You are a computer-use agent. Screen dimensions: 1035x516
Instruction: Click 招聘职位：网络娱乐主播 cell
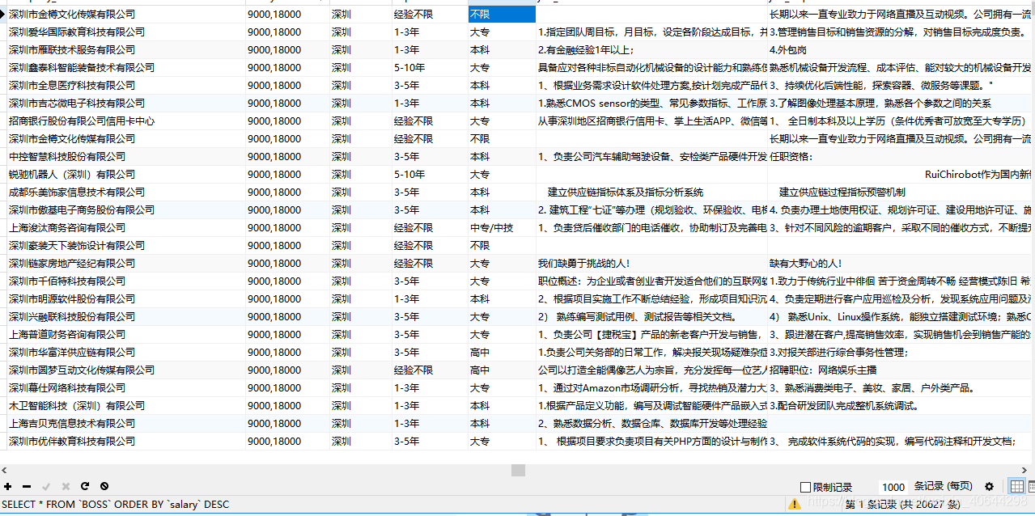click(901, 370)
